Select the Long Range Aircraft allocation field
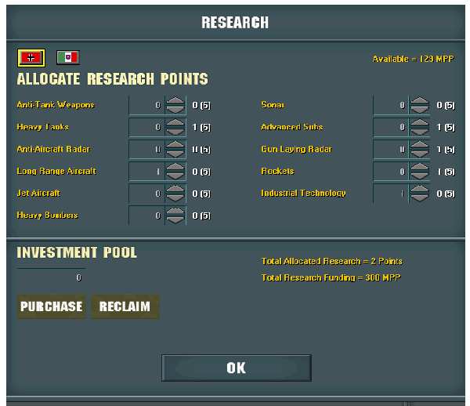Image resolution: width=470 pixels, height=406 pixels. coord(147,172)
